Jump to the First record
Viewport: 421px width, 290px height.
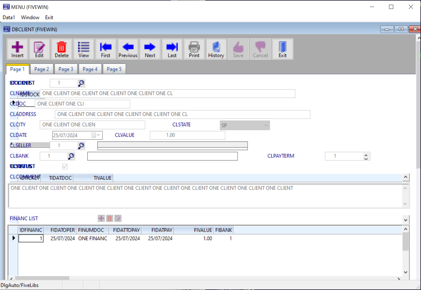click(106, 49)
